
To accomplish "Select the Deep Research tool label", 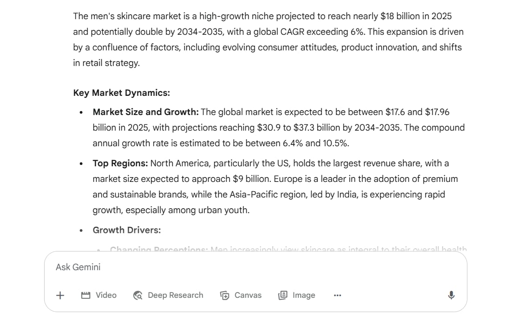I will pyautogui.click(x=176, y=295).
